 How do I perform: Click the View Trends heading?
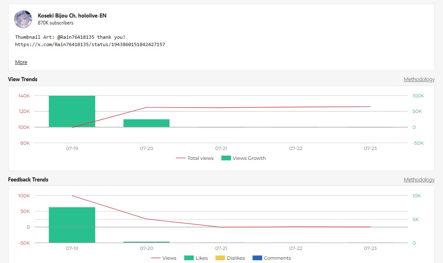22,79
